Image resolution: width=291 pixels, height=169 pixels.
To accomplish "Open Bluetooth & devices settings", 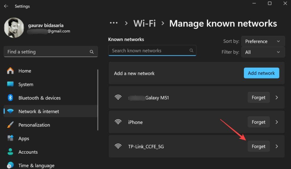I will 51,98.
